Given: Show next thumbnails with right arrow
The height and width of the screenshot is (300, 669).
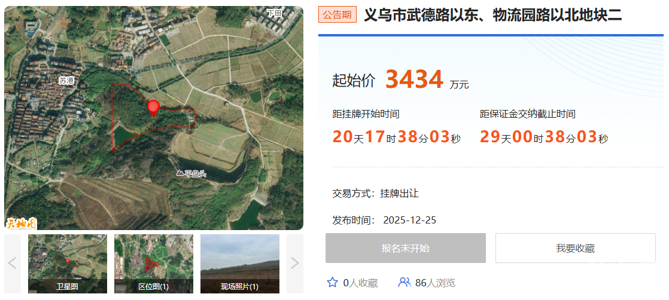Looking at the screenshot, I should pos(295,264).
